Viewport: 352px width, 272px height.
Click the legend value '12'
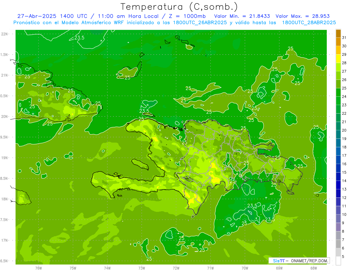(x=344, y=197)
